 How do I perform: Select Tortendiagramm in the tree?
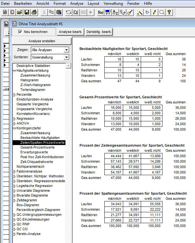point(33,90)
